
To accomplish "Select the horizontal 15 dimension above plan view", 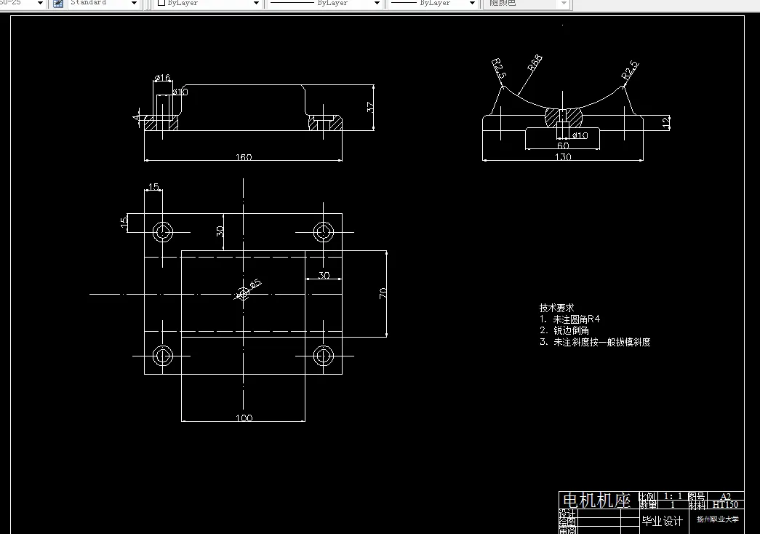I will tap(153, 187).
